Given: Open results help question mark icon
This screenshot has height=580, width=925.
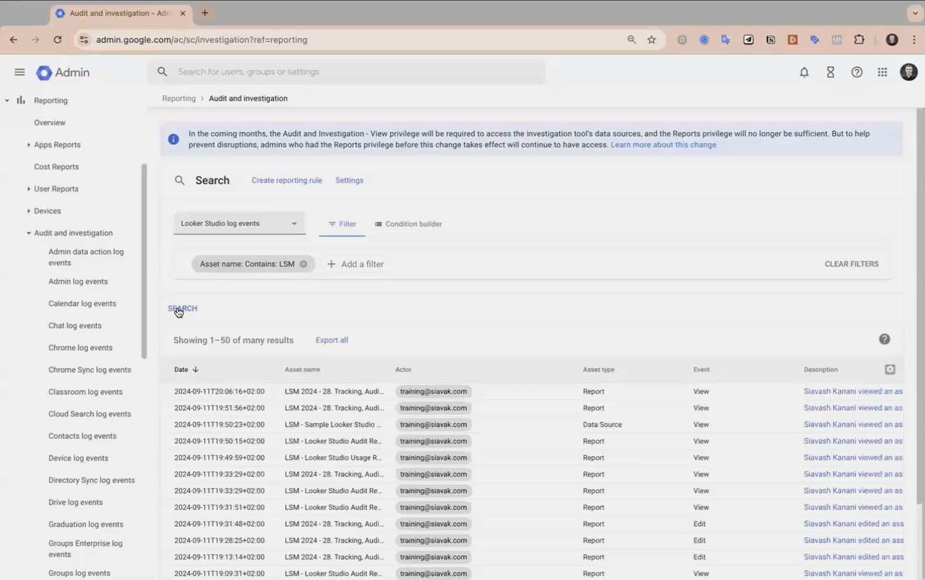Looking at the screenshot, I should (884, 339).
